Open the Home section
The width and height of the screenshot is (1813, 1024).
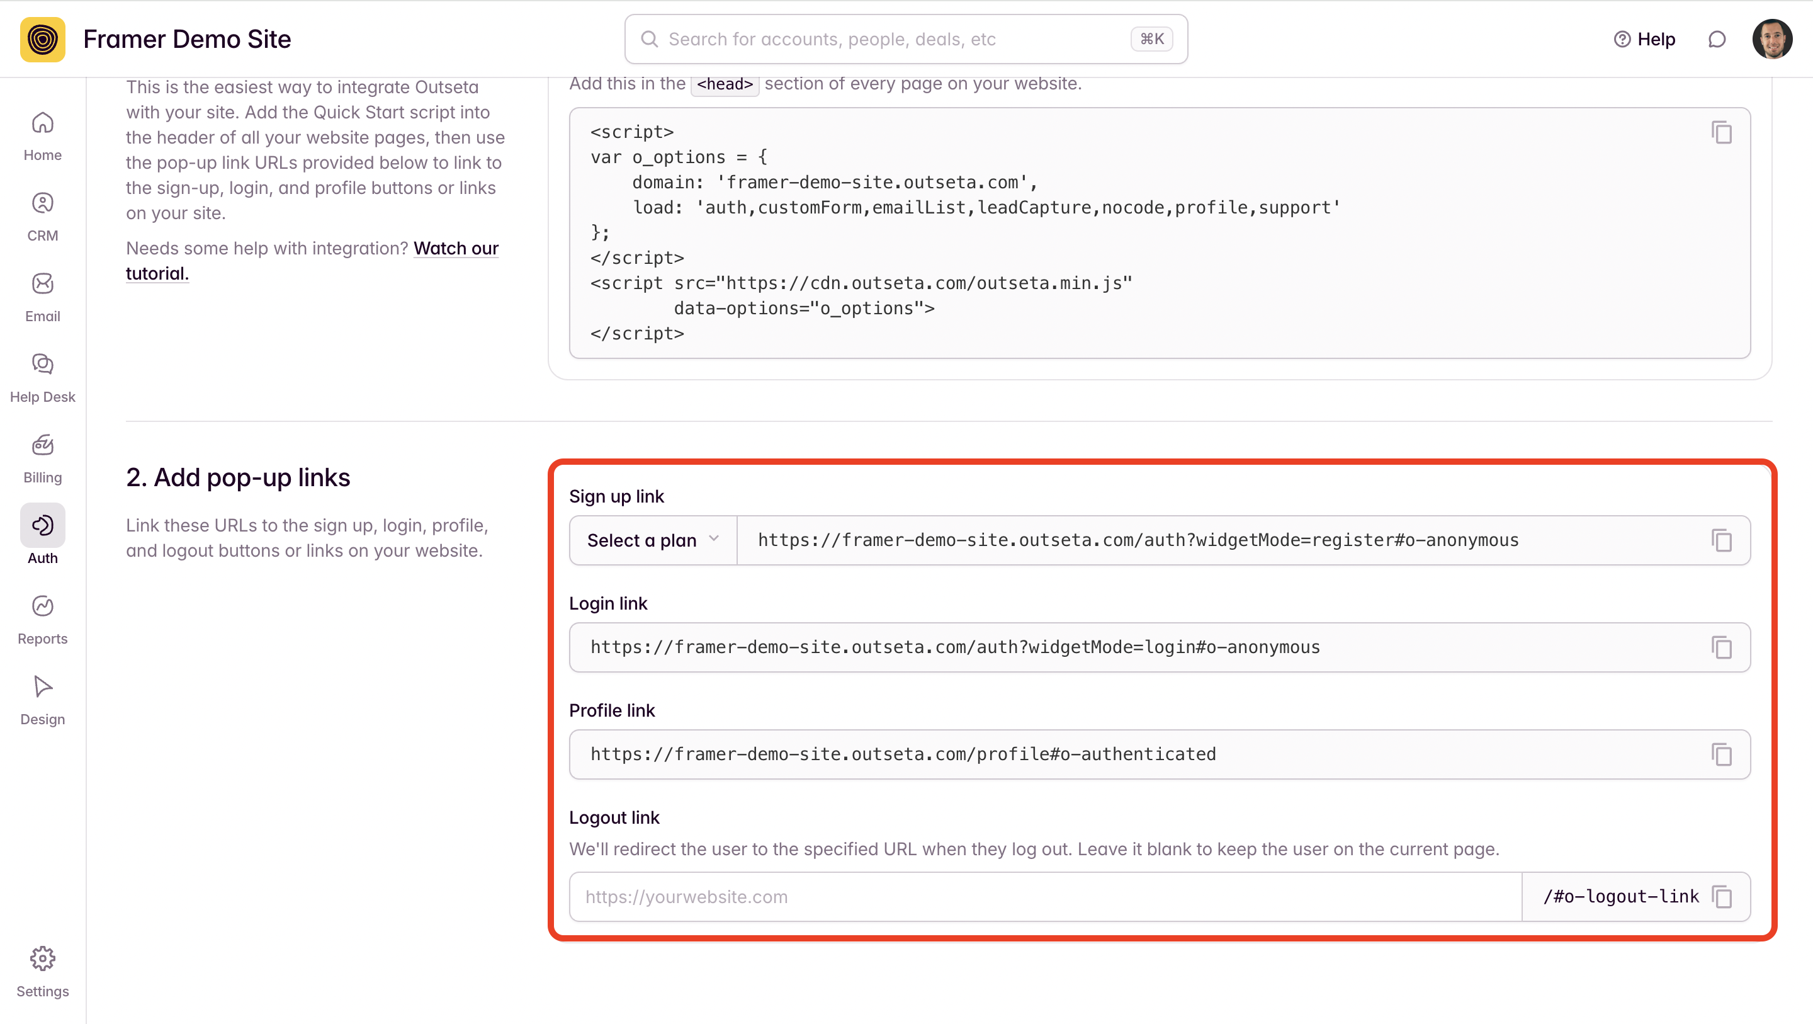click(42, 136)
